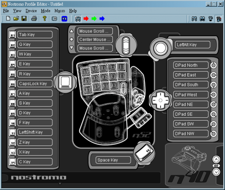Click the DPad NE assignment button
This screenshot has width=225, height=190.
(191, 104)
